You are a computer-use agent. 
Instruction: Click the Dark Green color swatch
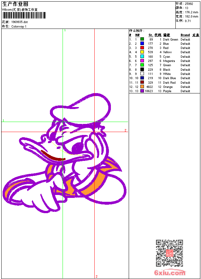(x=142, y=39)
